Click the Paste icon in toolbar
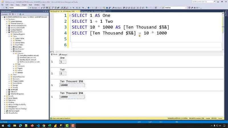The image size is (228, 128). pos(143,8)
